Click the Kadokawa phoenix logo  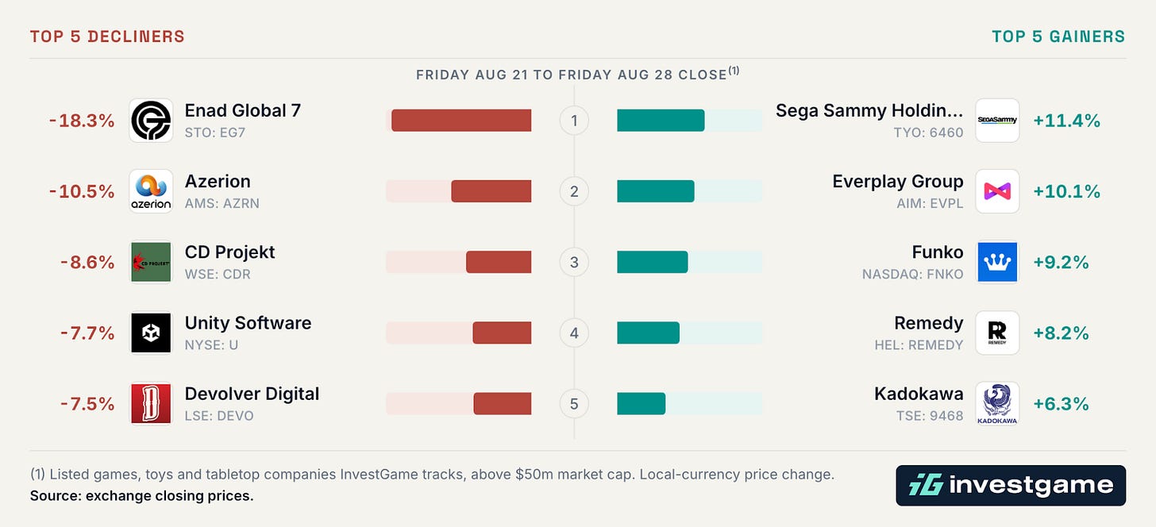point(997,403)
